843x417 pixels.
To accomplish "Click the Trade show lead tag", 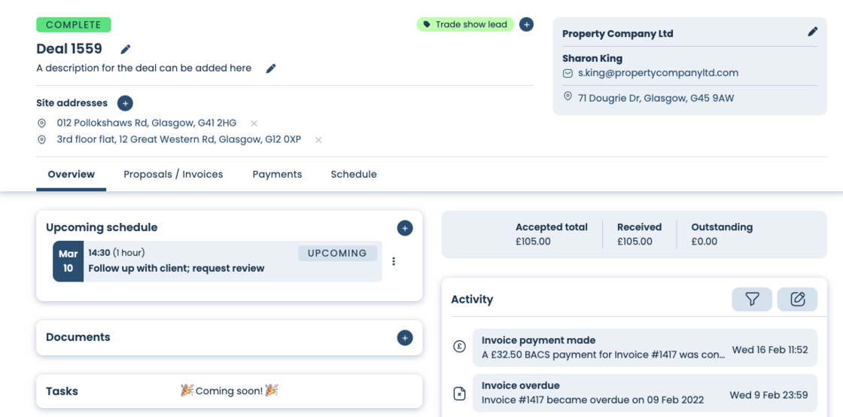I will pyautogui.click(x=465, y=25).
